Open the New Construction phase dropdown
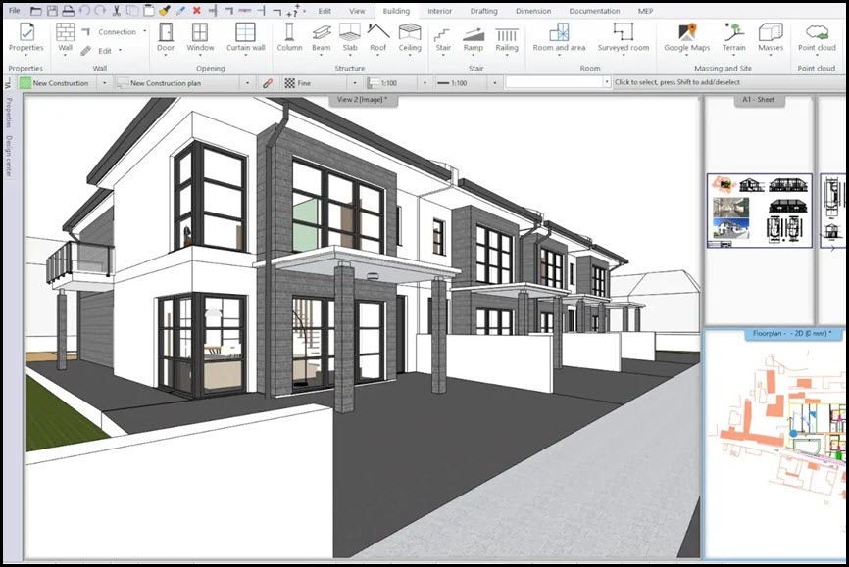 (105, 83)
